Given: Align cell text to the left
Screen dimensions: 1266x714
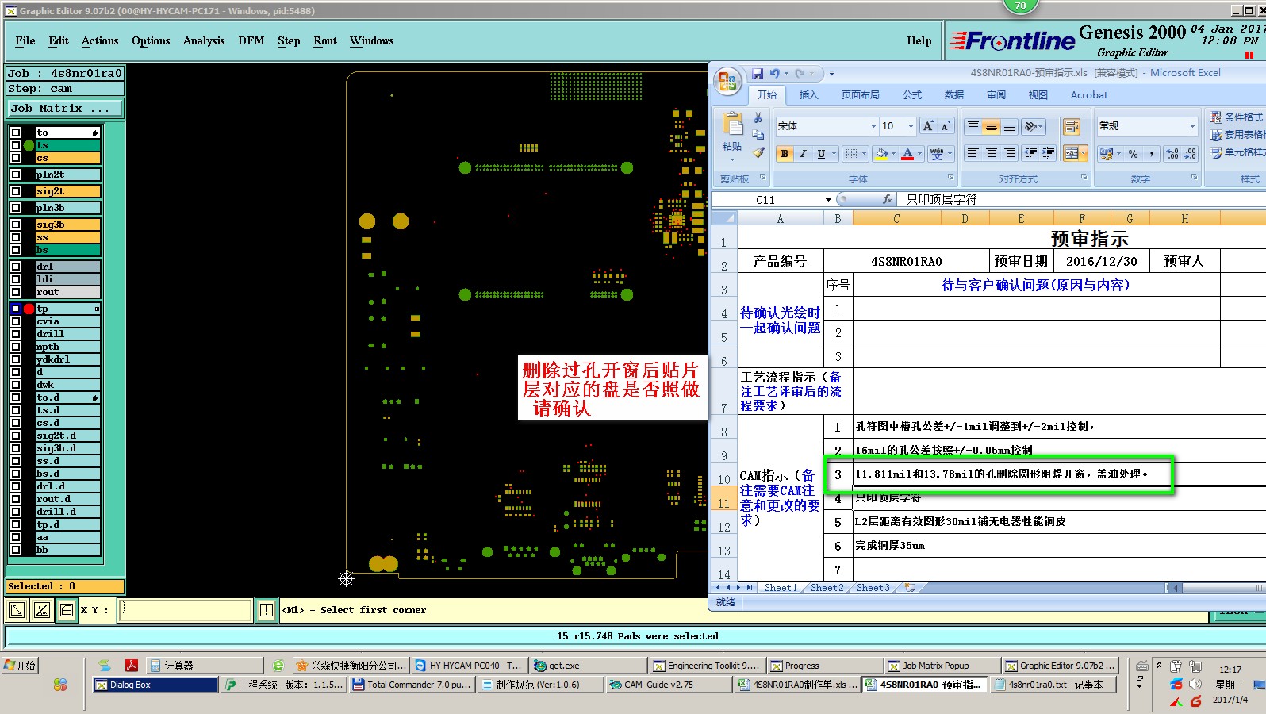Looking at the screenshot, I should 973,153.
